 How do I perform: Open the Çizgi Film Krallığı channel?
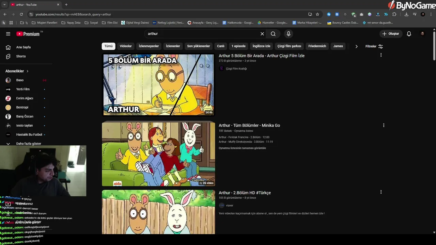236,69
